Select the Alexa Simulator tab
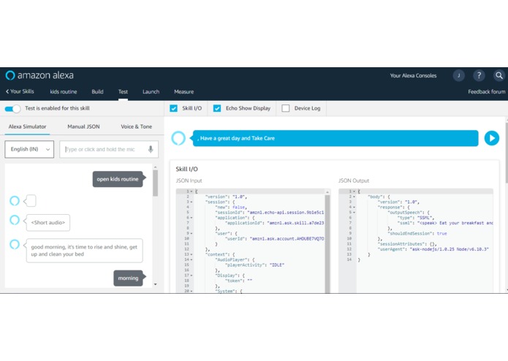Image resolution: width=508 pixels, height=361 pixels. (x=27, y=126)
